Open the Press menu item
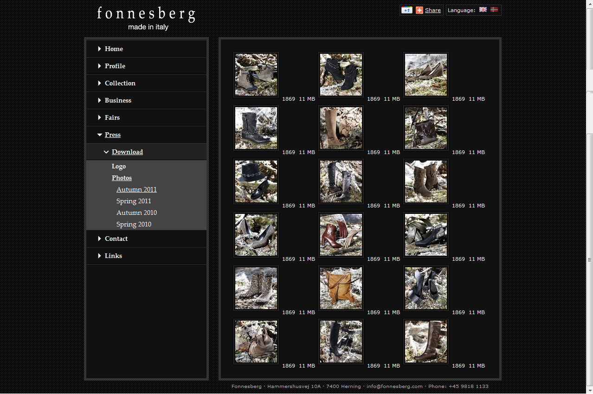Screen dimensions: 593x394 pos(113,135)
